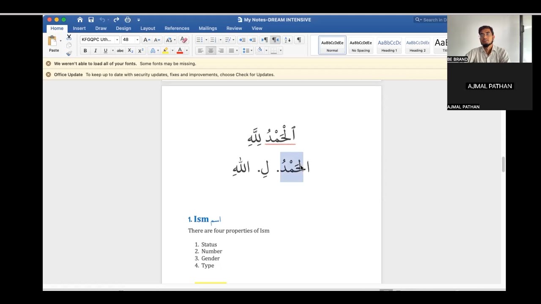The width and height of the screenshot is (541, 304).
Task: Increase the paragraph indent
Action: click(252, 40)
